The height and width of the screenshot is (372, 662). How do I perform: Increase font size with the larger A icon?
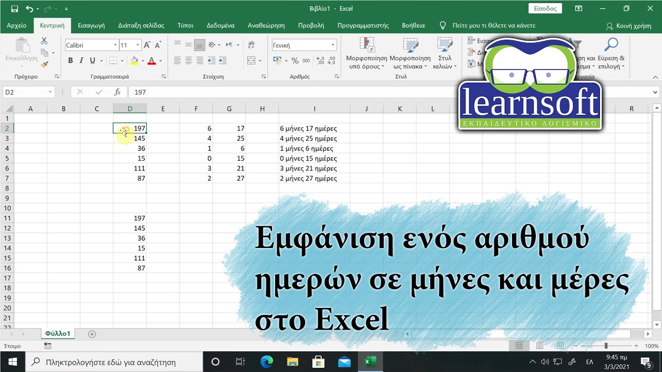point(147,45)
